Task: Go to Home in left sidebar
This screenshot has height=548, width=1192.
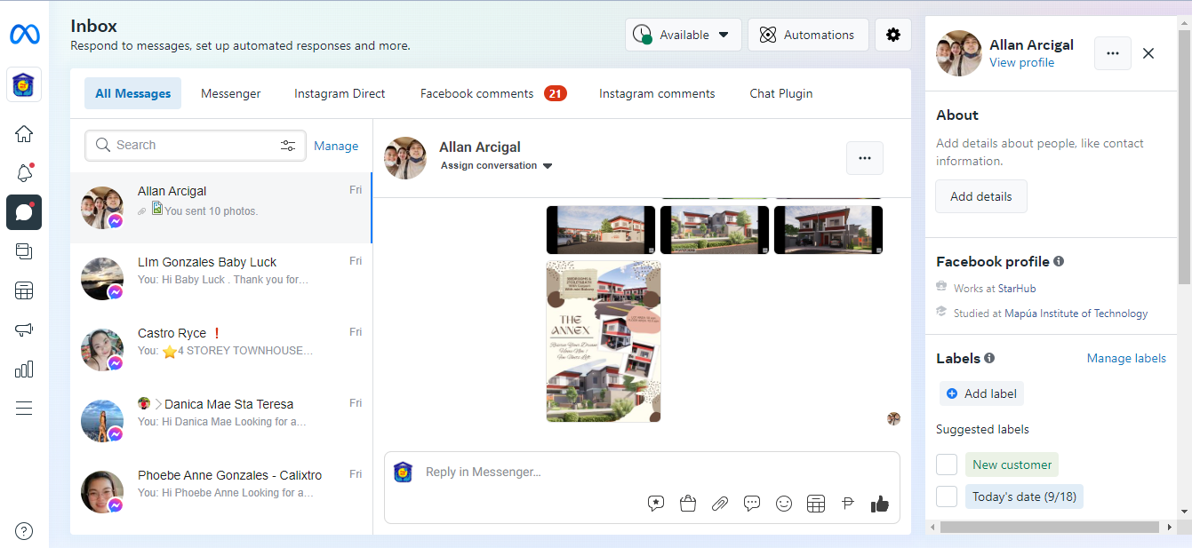Action: click(x=24, y=134)
